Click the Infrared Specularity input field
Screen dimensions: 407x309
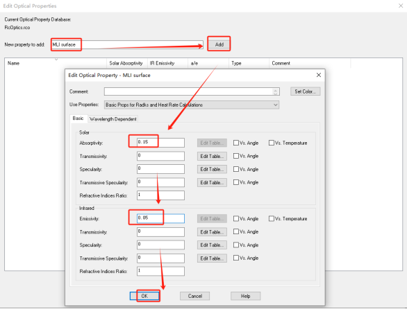click(x=160, y=245)
